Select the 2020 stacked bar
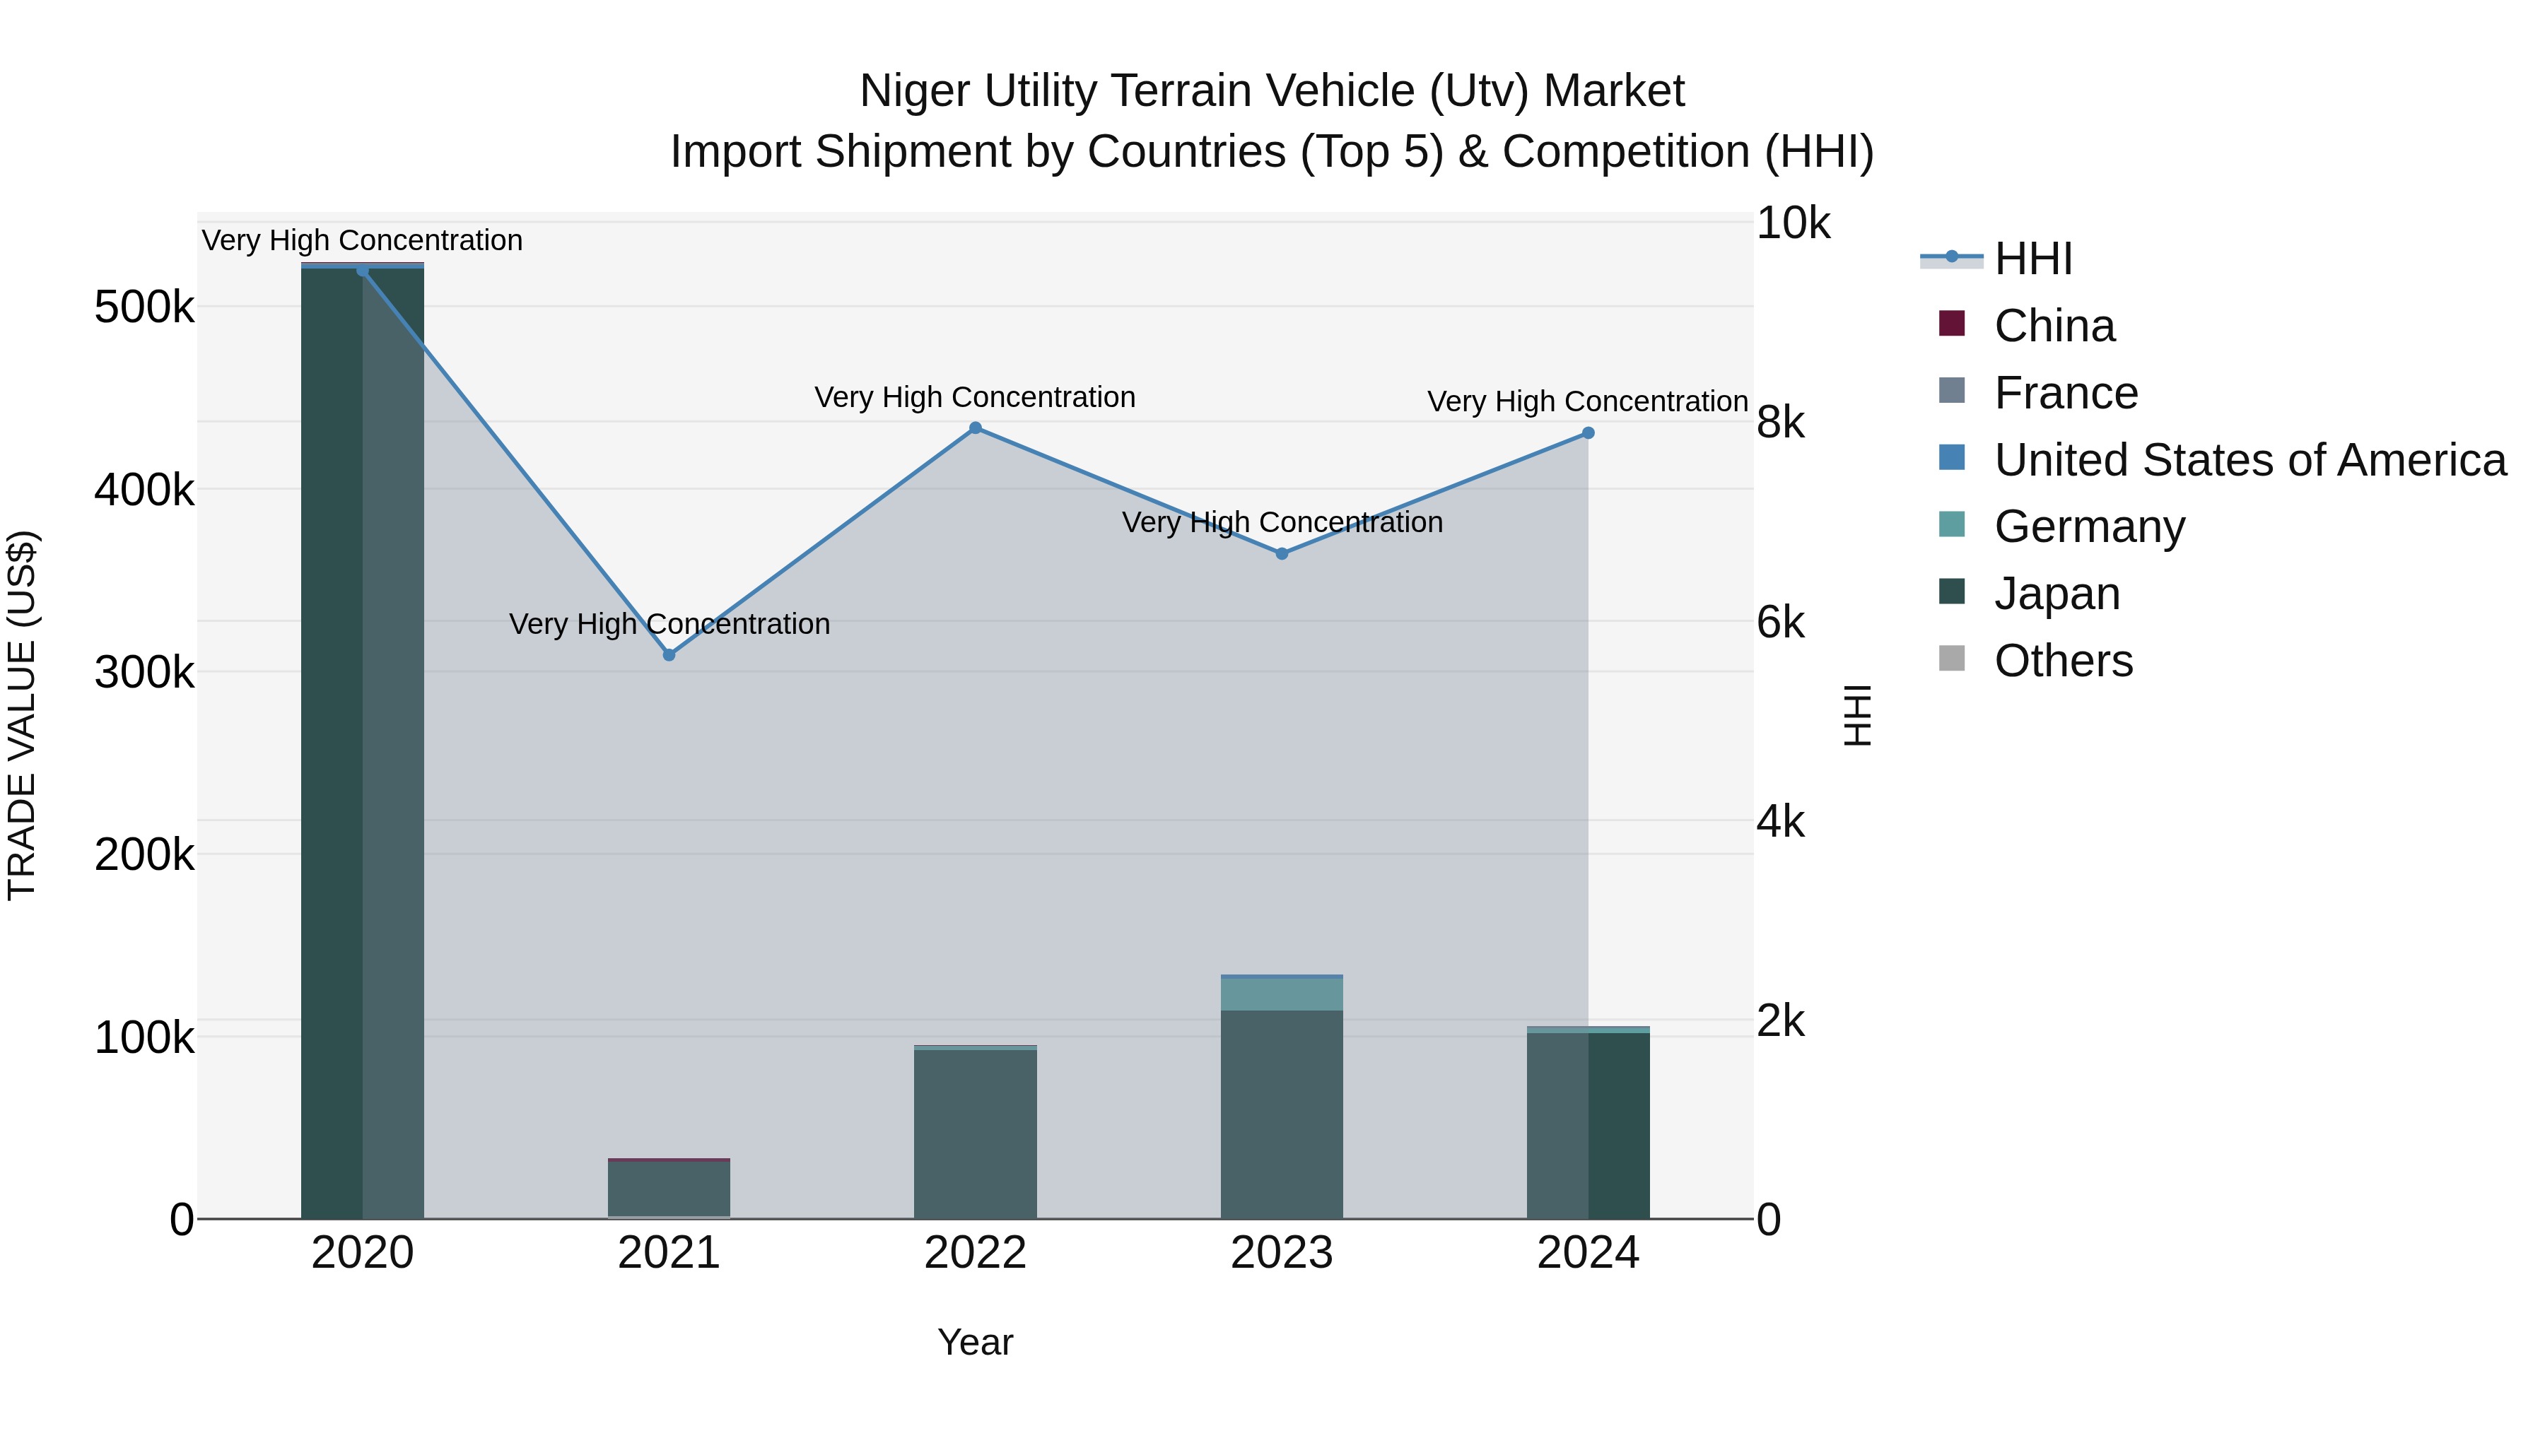This screenshot has height=1431, width=2545. coord(363,741)
